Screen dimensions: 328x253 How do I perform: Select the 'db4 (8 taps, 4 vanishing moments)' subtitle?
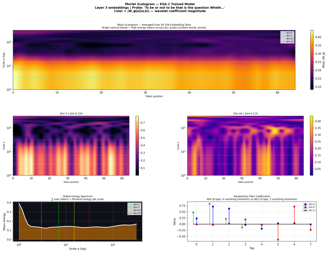252,199
